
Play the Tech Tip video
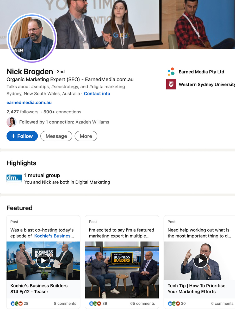click(201, 261)
